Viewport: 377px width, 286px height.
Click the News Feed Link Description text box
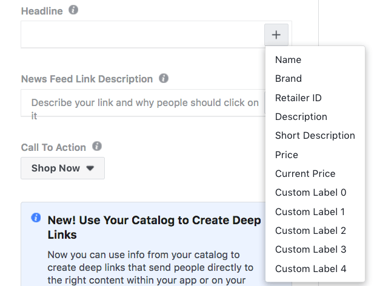[143, 103]
